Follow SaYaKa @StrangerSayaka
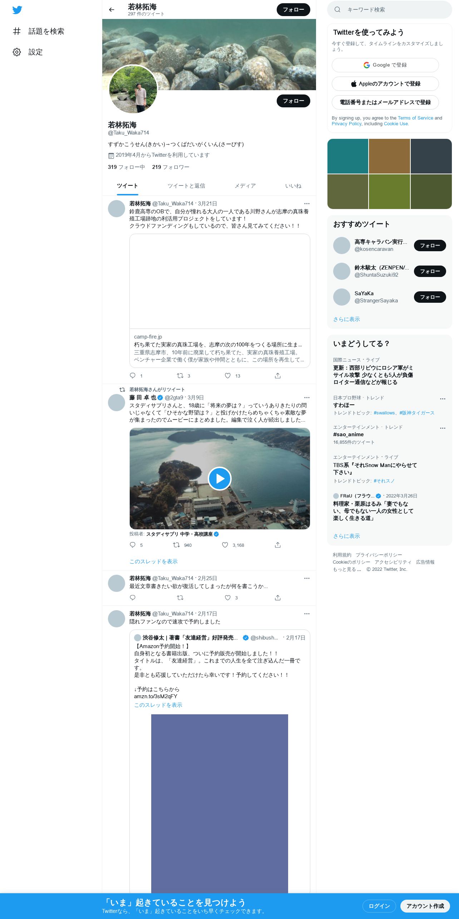The width and height of the screenshot is (459, 919). coord(430,297)
